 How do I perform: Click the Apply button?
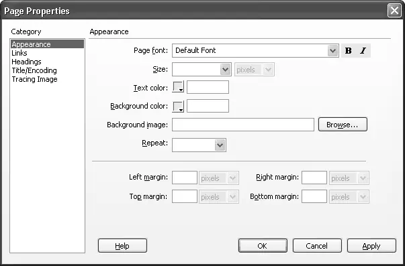click(371, 246)
